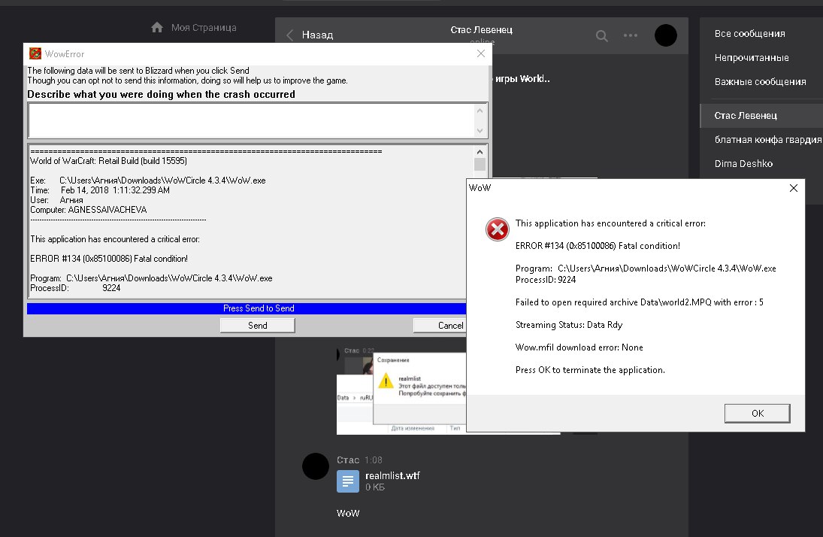The width and height of the screenshot is (823, 537).
Task: Click the red error icon in the WoW dialog
Action: (497, 231)
